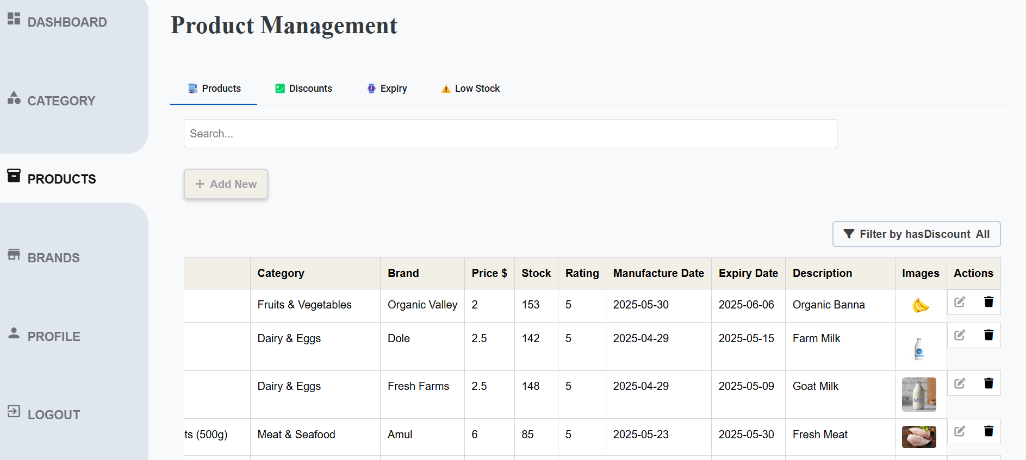
Task: Switch to the Discounts tab
Action: 303,89
